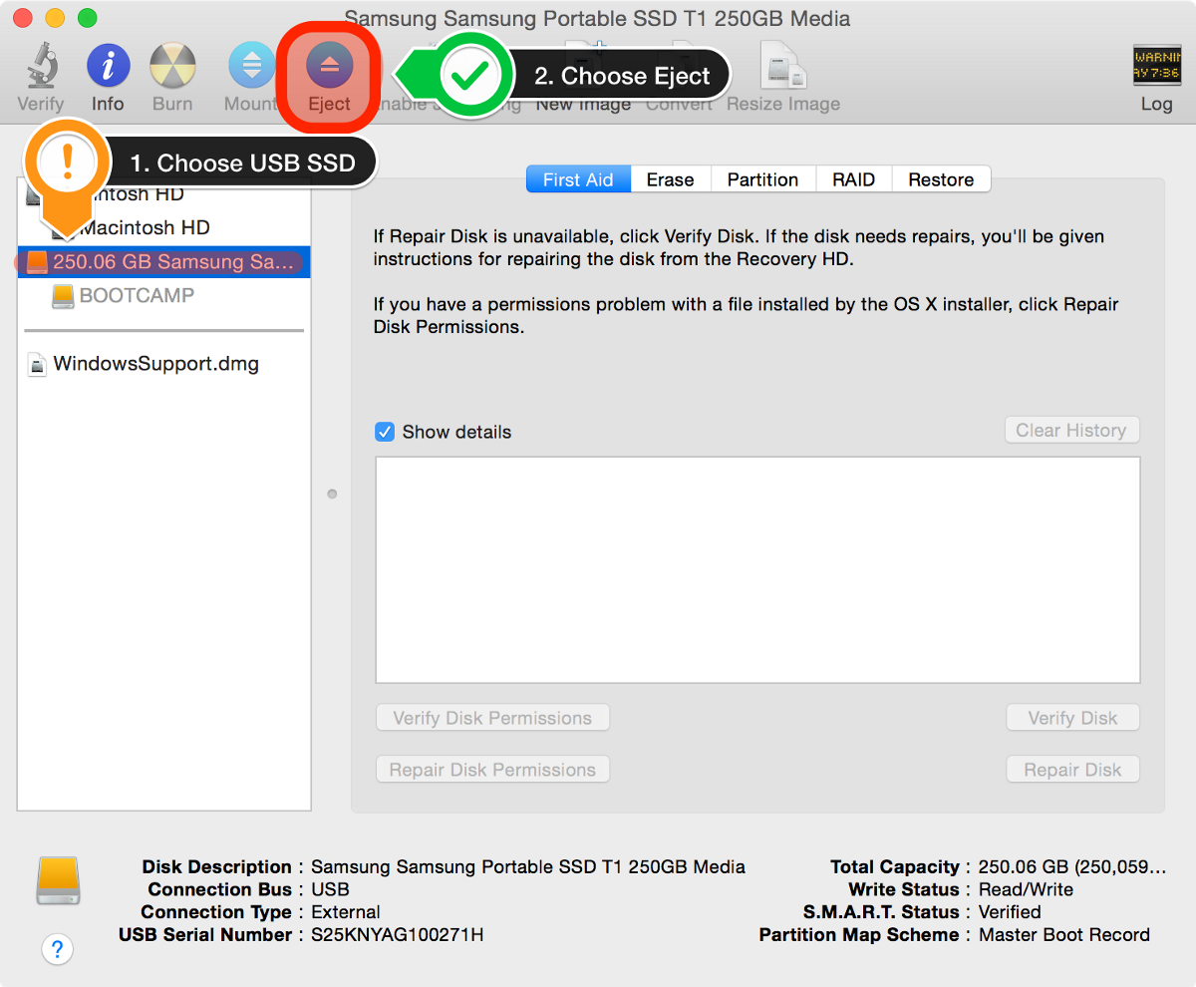Click the Convert toolbar item
1196x987 pixels.
tap(681, 104)
